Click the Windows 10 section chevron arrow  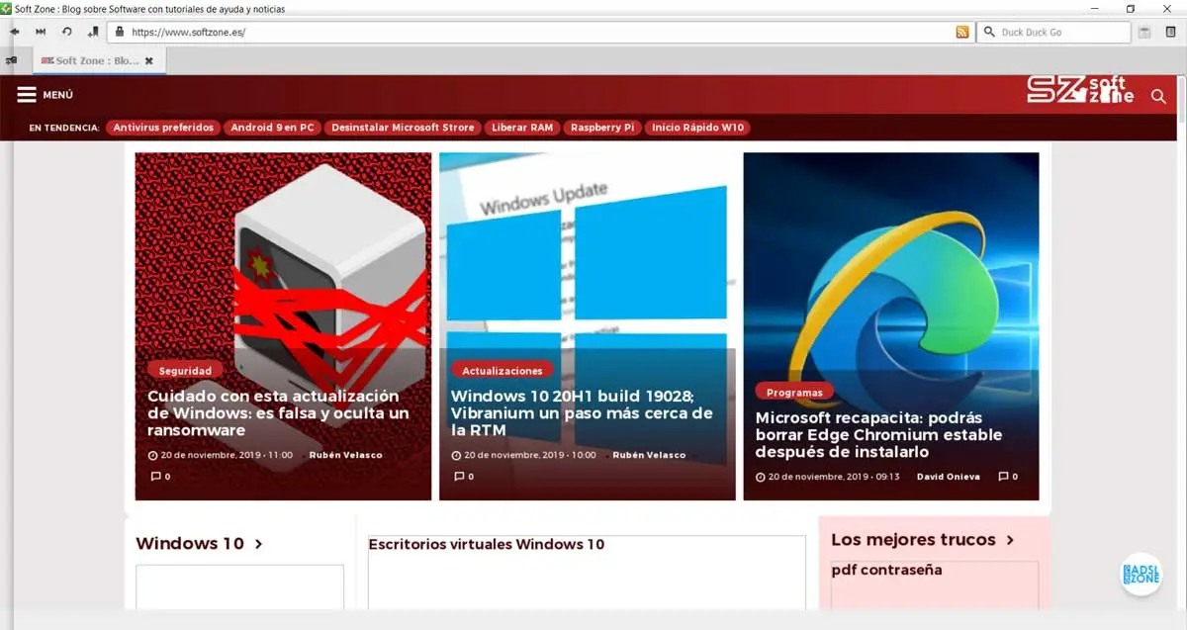click(258, 544)
